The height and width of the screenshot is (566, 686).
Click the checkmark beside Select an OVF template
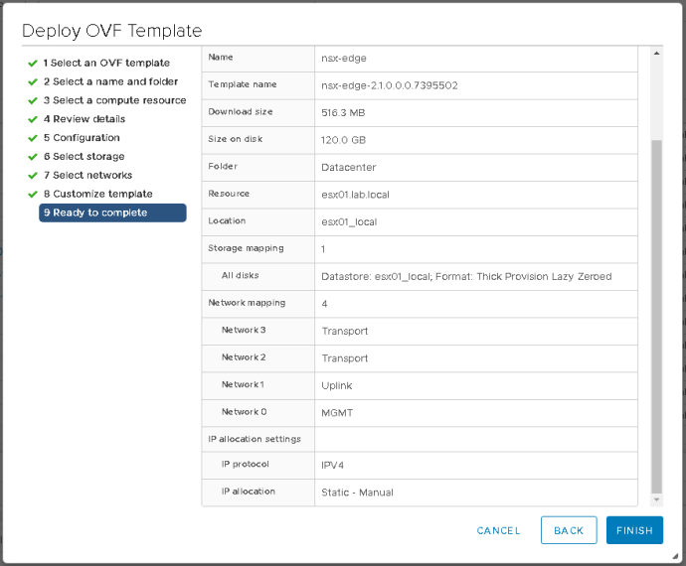(x=33, y=64)
